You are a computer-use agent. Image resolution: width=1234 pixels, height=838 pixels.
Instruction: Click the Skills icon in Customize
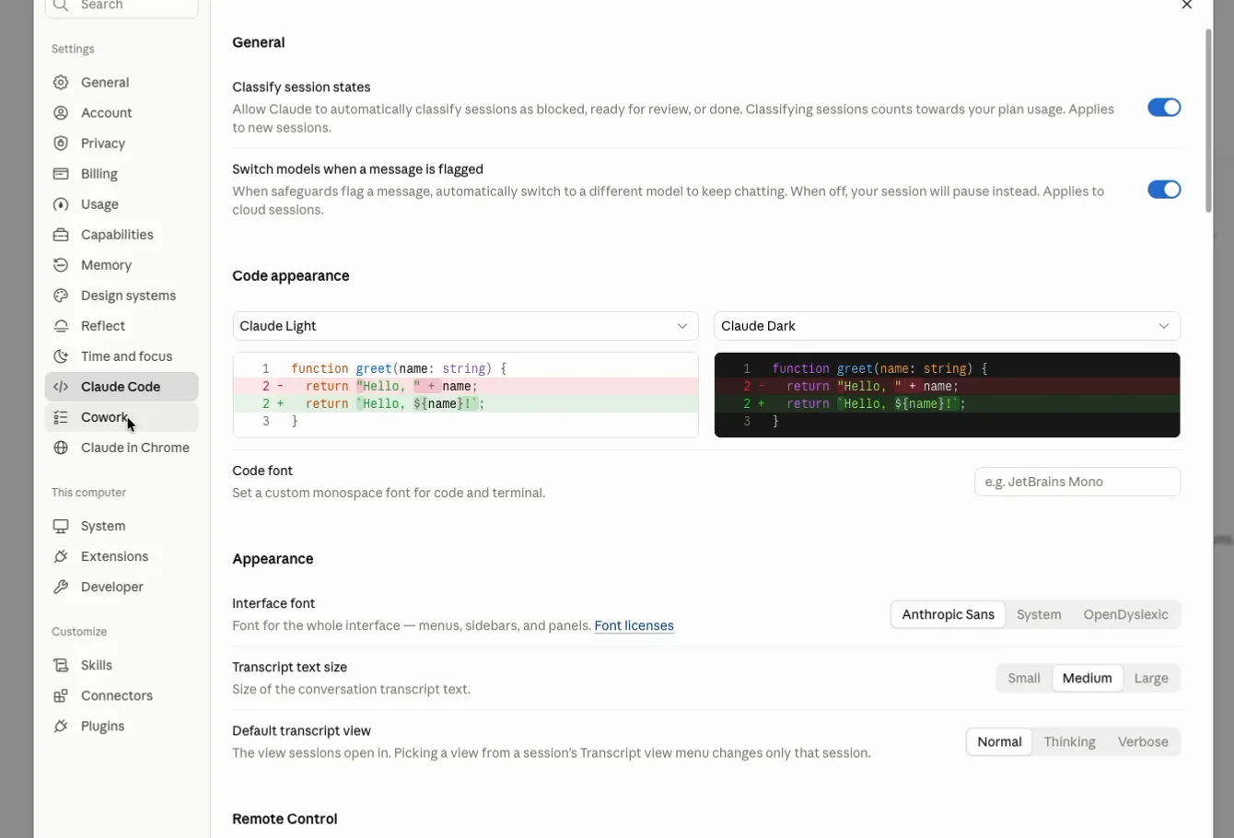(61, 665)
